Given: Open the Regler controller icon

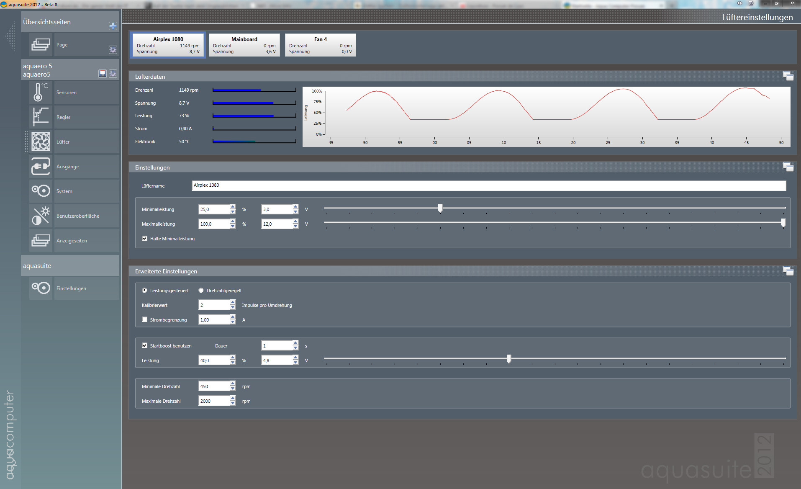Looking at the screenshot, I should point(41,117).
